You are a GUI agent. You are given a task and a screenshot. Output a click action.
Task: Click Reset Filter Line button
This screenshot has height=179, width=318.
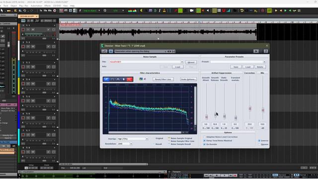point(163,79)
